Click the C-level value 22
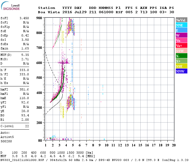The width and height of the screenshot is (189, 162). point(27,126)
